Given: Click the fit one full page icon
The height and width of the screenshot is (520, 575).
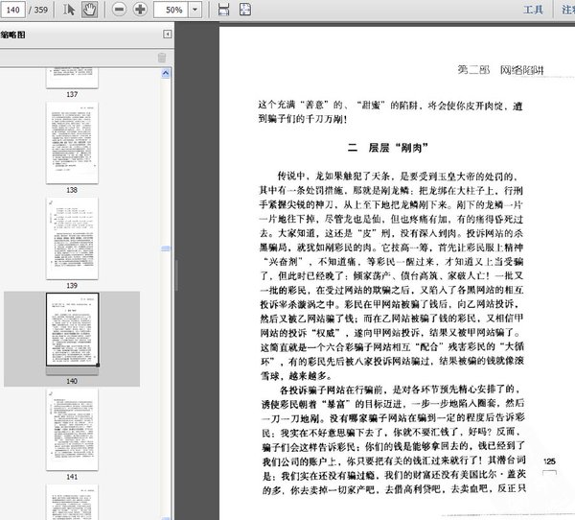Looking at the screenshot, I should (x=245, y=10).
